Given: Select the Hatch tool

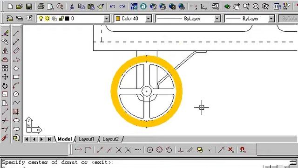Looking at the screenshot, I should coord(16,112).
